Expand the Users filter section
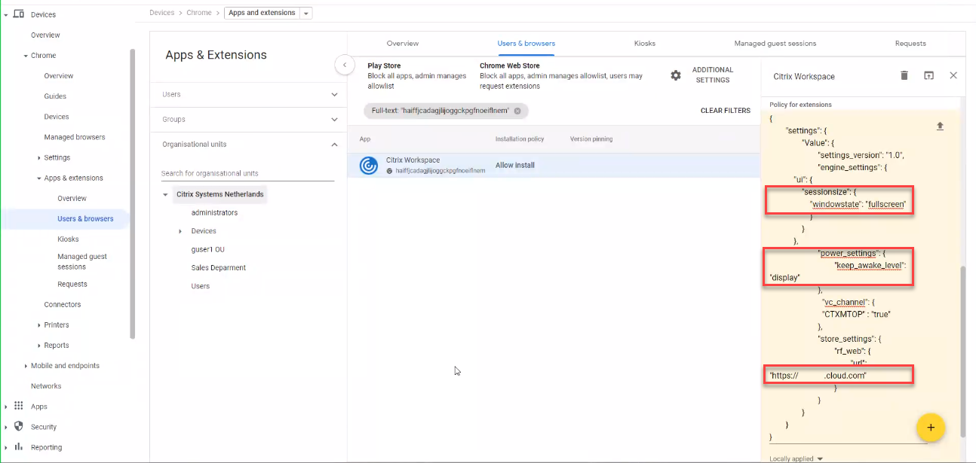 pyautogui.click(x=334, y=95)
